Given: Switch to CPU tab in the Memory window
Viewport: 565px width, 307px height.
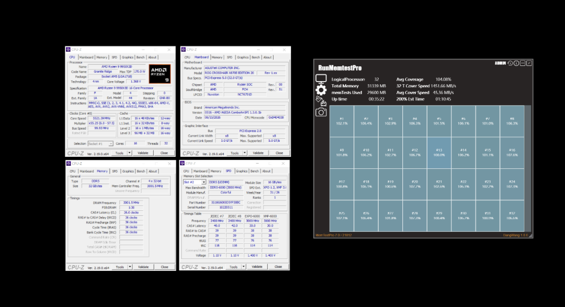Looking at the screenshot, I should click(x=72, y=172).
